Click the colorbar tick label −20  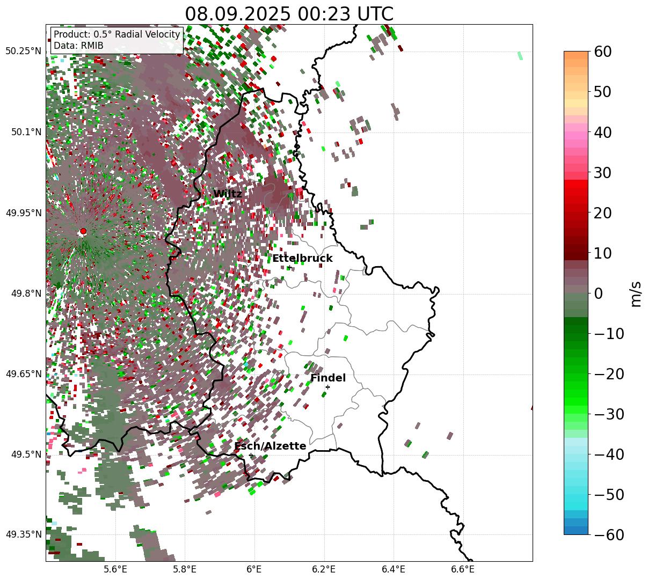pyautogui.click(x=609, y=373)
